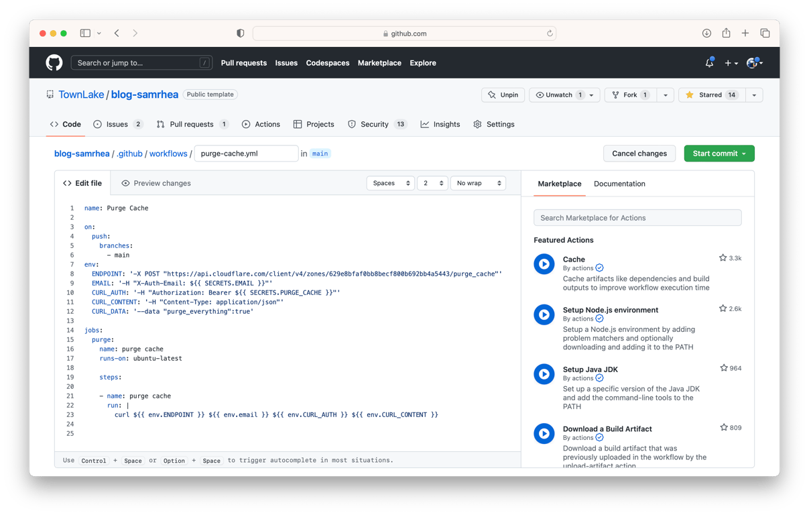
Task: Click the Download a Build Artifact play icon
Action: click(544, 434)
